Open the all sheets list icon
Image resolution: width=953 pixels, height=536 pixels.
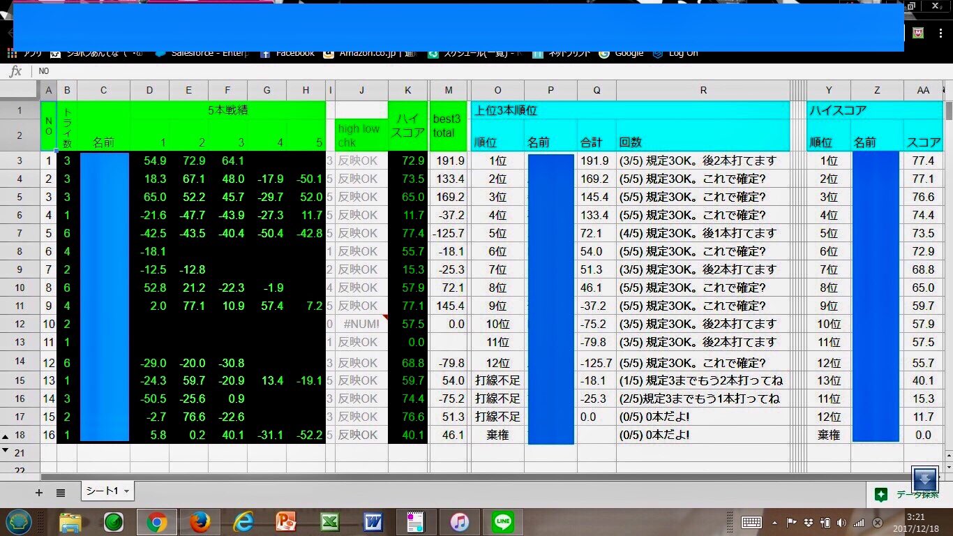click(61, 493)
